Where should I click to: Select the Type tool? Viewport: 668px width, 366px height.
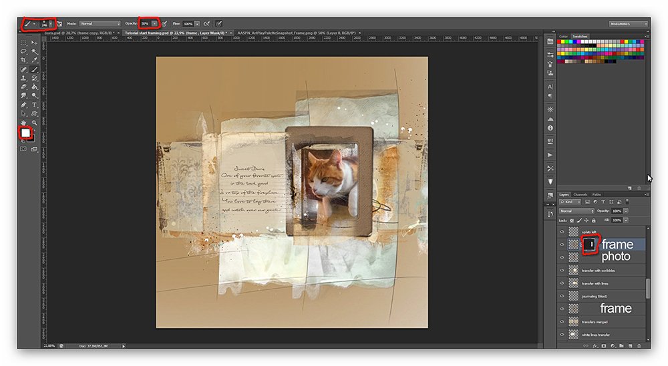pyautogui.click(x=34, y=105)
